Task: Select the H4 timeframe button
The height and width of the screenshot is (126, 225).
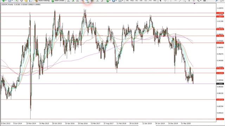Action: (x=141, y=1)
